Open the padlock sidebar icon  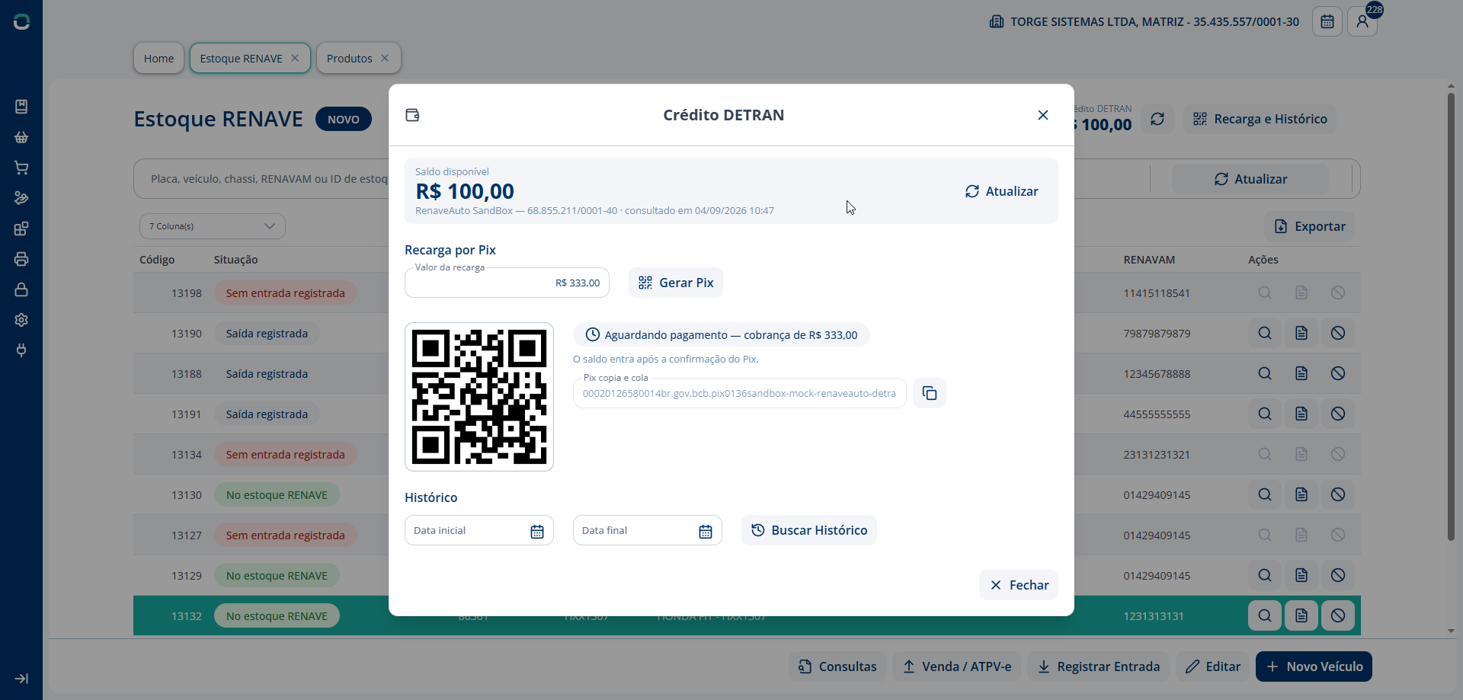point(21,289)
